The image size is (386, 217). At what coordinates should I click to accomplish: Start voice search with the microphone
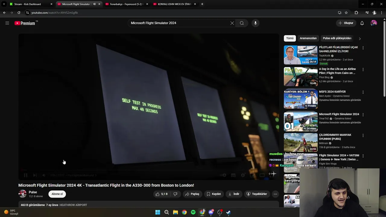(x=255, y=23)
